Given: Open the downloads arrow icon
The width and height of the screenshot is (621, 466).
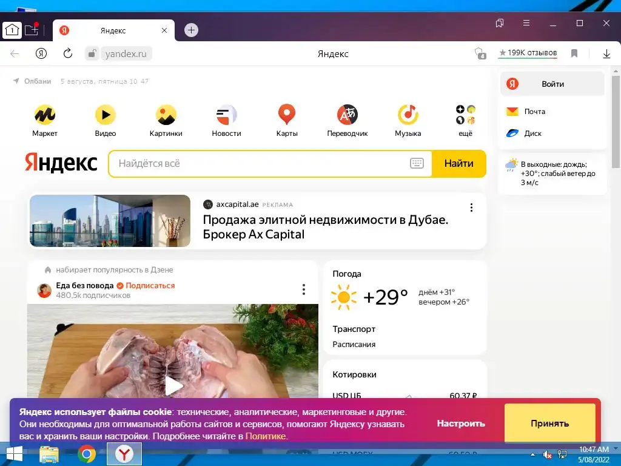Looking at the screenshot, I should tap(606, 53).
